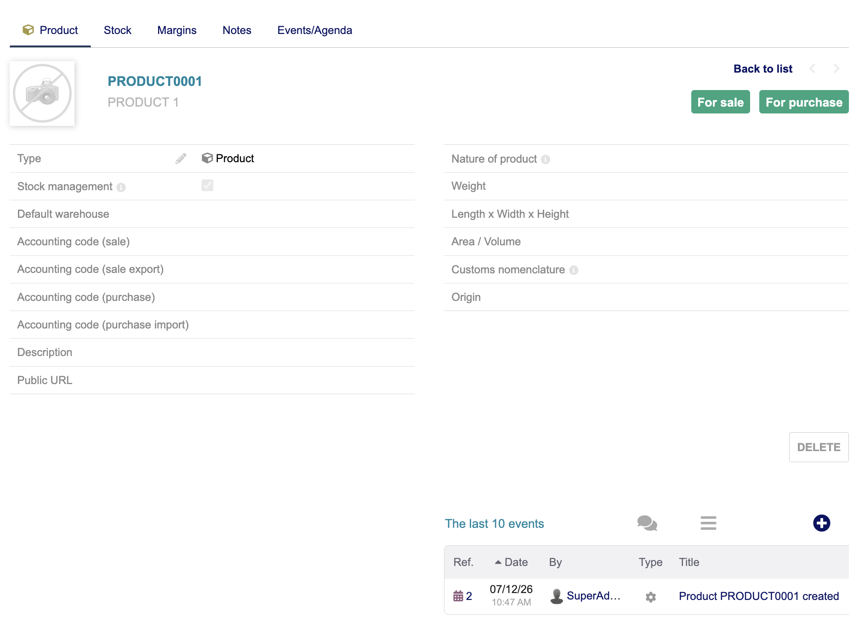Open The last 10 events link

tap(494, 524)
